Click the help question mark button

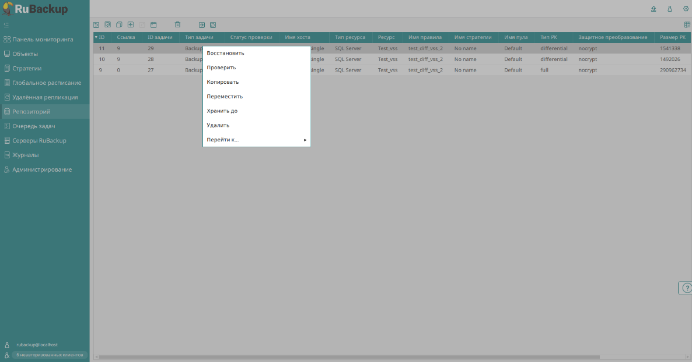tap(686, 288)
